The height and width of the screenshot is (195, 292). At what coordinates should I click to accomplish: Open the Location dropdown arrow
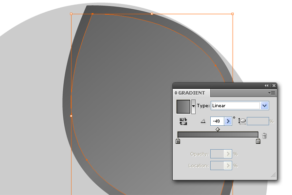pos(228,166)
